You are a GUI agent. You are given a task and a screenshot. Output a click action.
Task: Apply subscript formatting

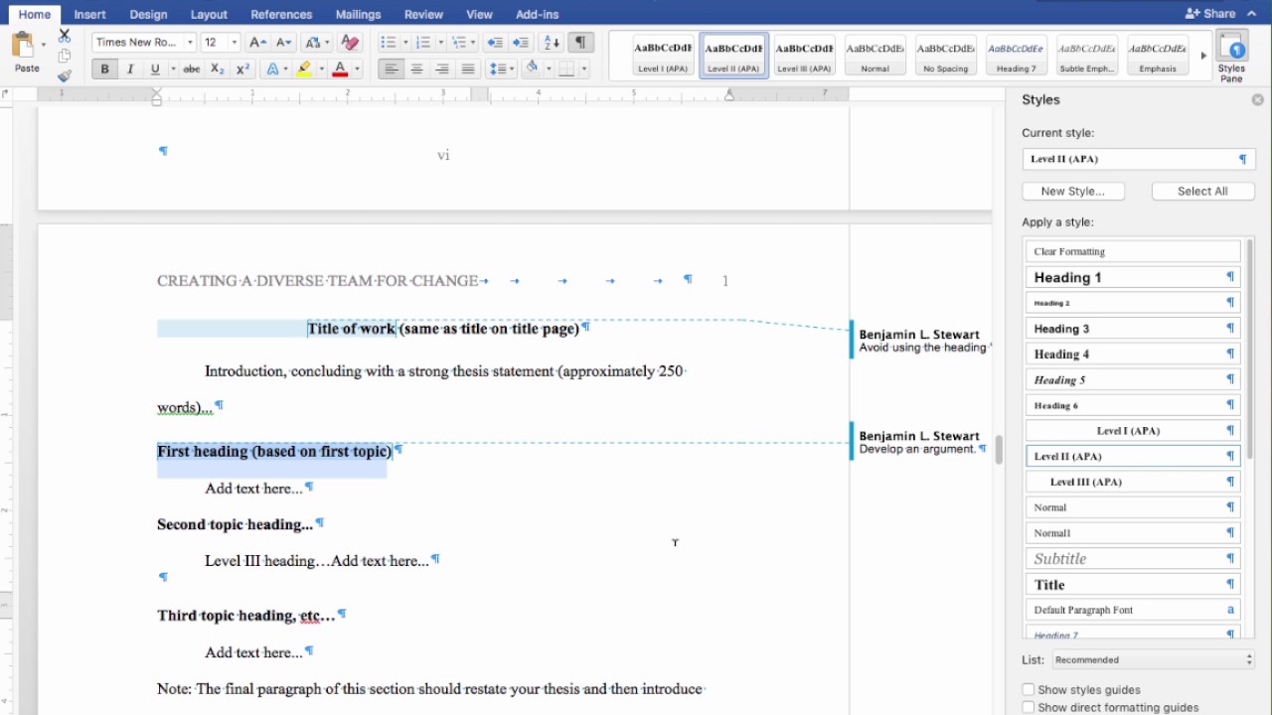[x=217, y=70]
